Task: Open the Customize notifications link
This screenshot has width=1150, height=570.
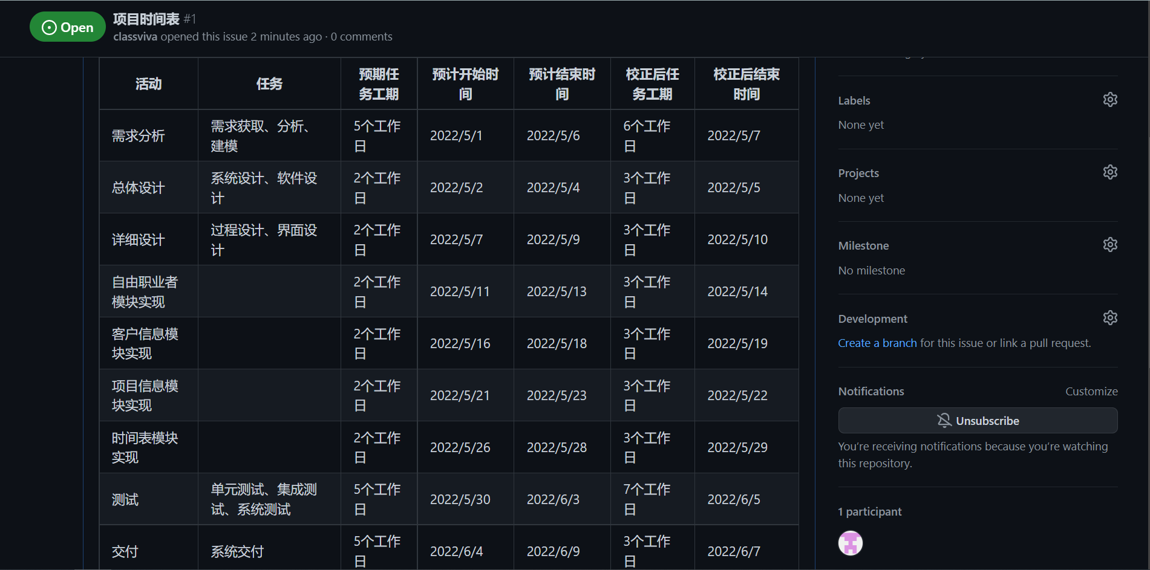Action: pyautogui.click(x=1091, y=391)
